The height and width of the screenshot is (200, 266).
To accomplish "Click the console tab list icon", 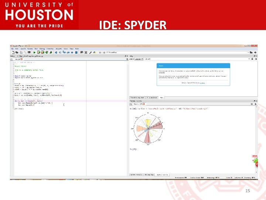I will click(x=131, y=104).
